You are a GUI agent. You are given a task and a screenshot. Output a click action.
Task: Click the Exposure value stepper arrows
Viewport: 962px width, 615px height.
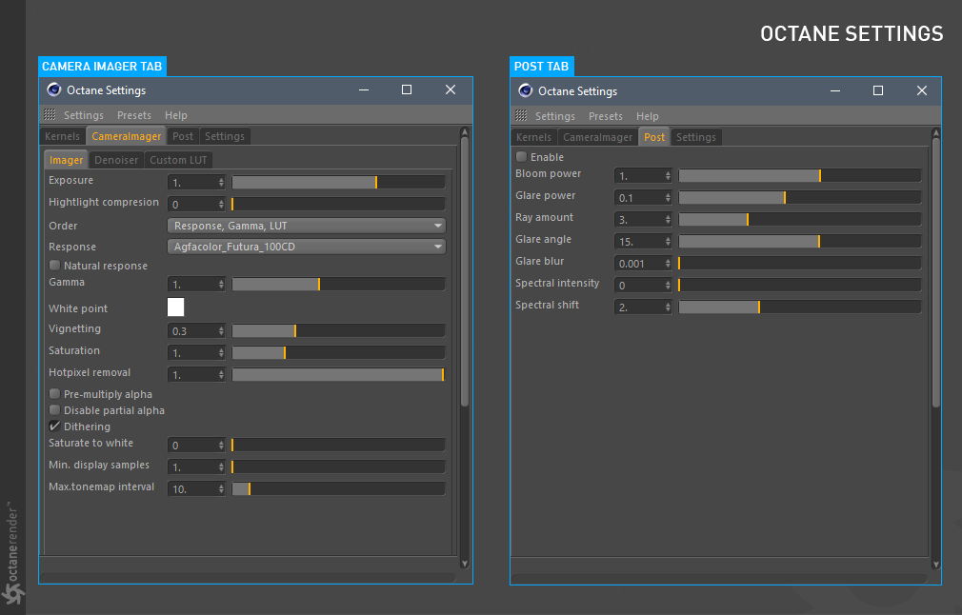tap(221, 182)
